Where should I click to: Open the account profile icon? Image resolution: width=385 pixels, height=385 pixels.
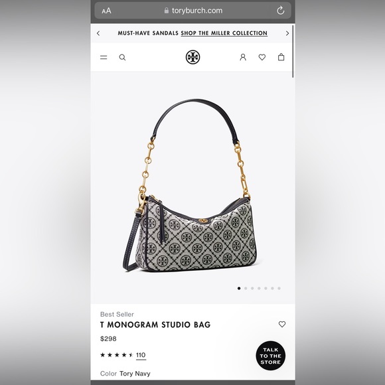243,57
